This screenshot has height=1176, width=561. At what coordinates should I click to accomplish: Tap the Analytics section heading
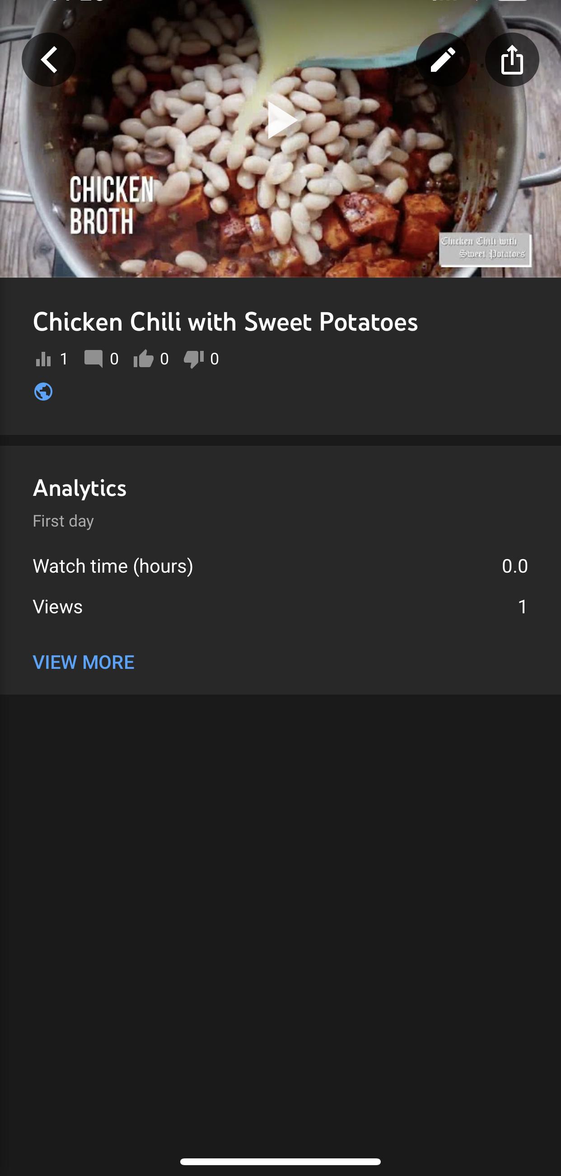[x=79, y=488]
